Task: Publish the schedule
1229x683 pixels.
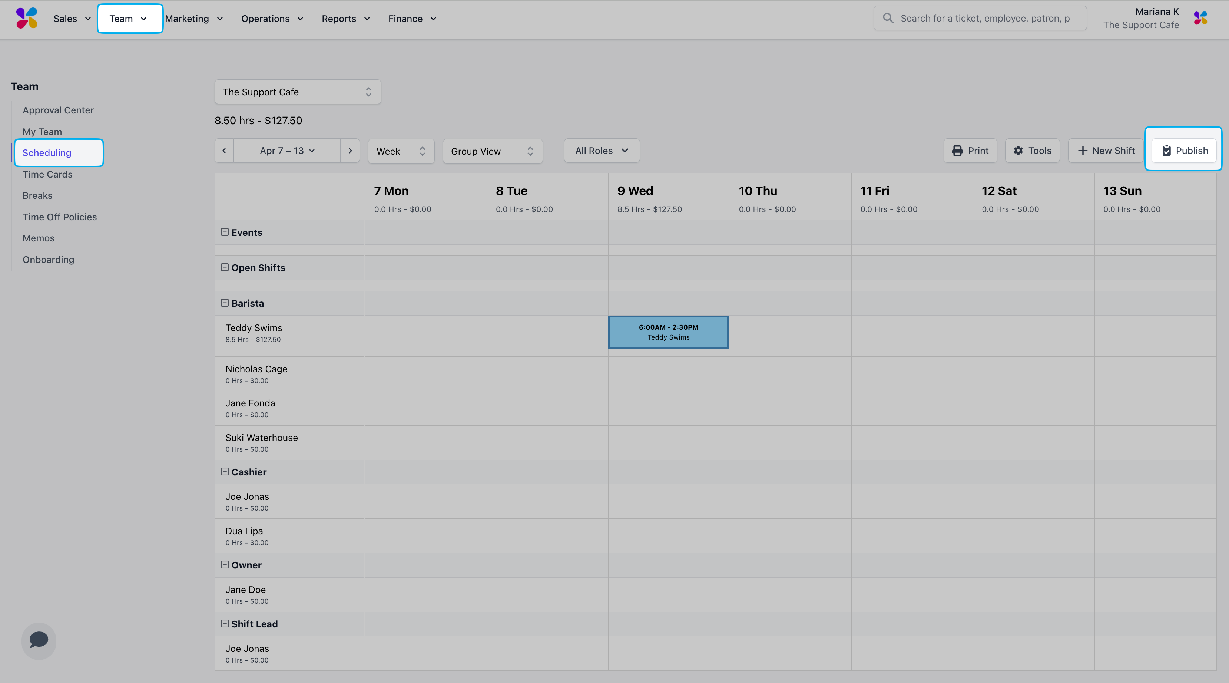Action: pyautogui.click(x=1184, y=151)
